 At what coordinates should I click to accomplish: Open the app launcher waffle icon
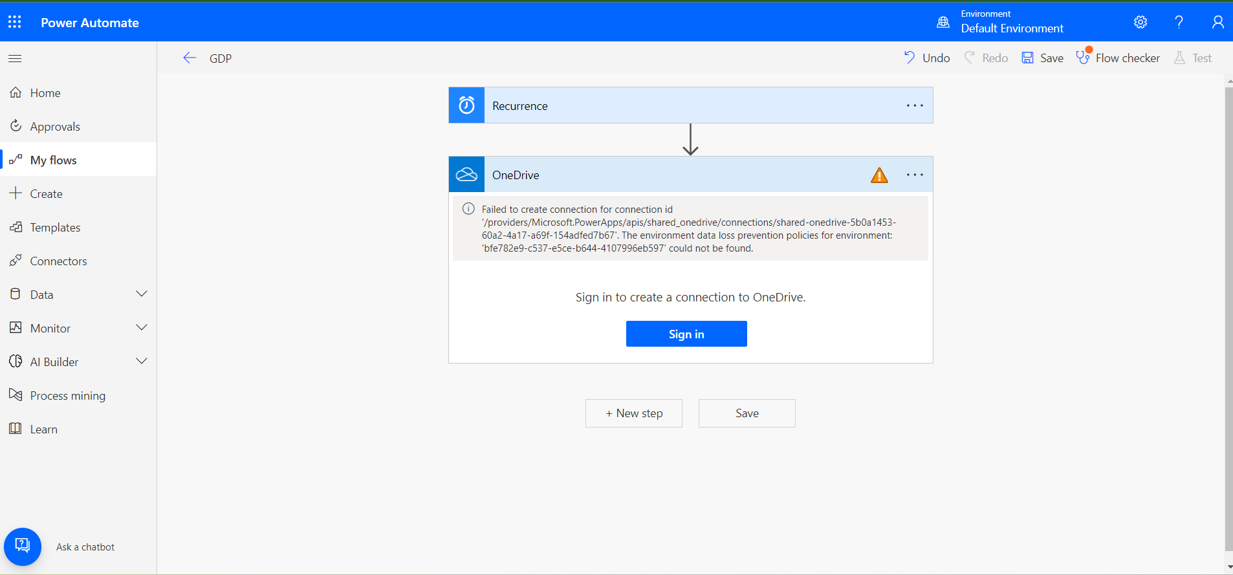(15, 22)
